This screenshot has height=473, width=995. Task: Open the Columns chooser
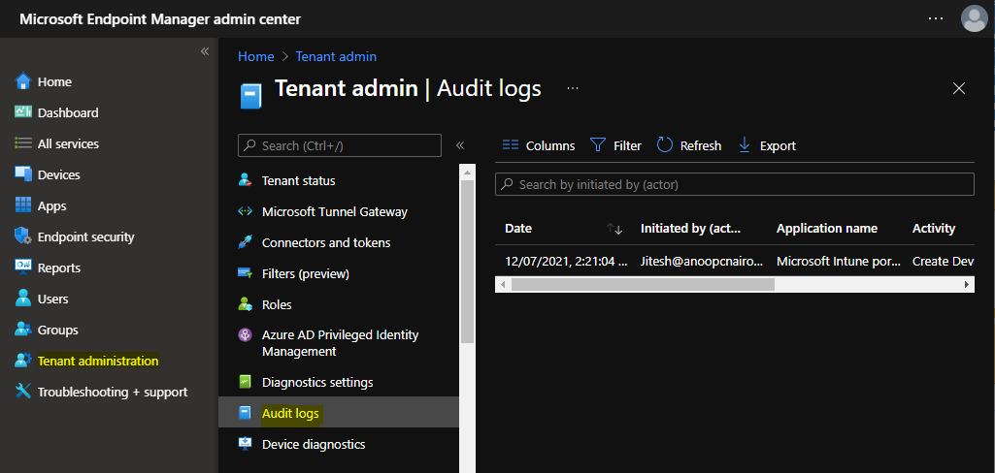click(x=538, y=145)
